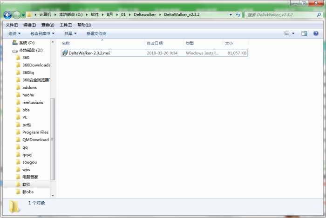Open the 编辑(E) menu

point(29,25)
